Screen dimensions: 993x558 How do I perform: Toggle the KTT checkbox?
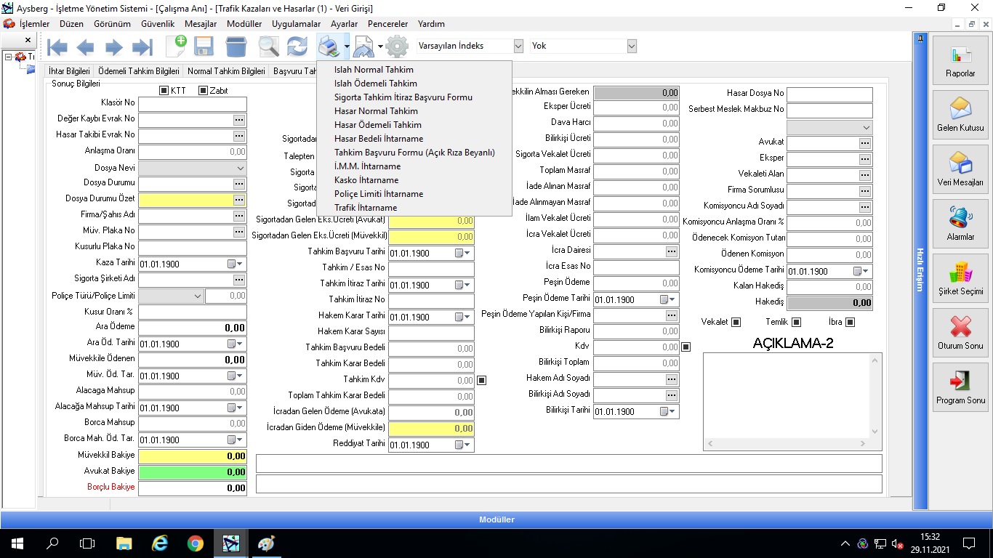coord(164,91)
